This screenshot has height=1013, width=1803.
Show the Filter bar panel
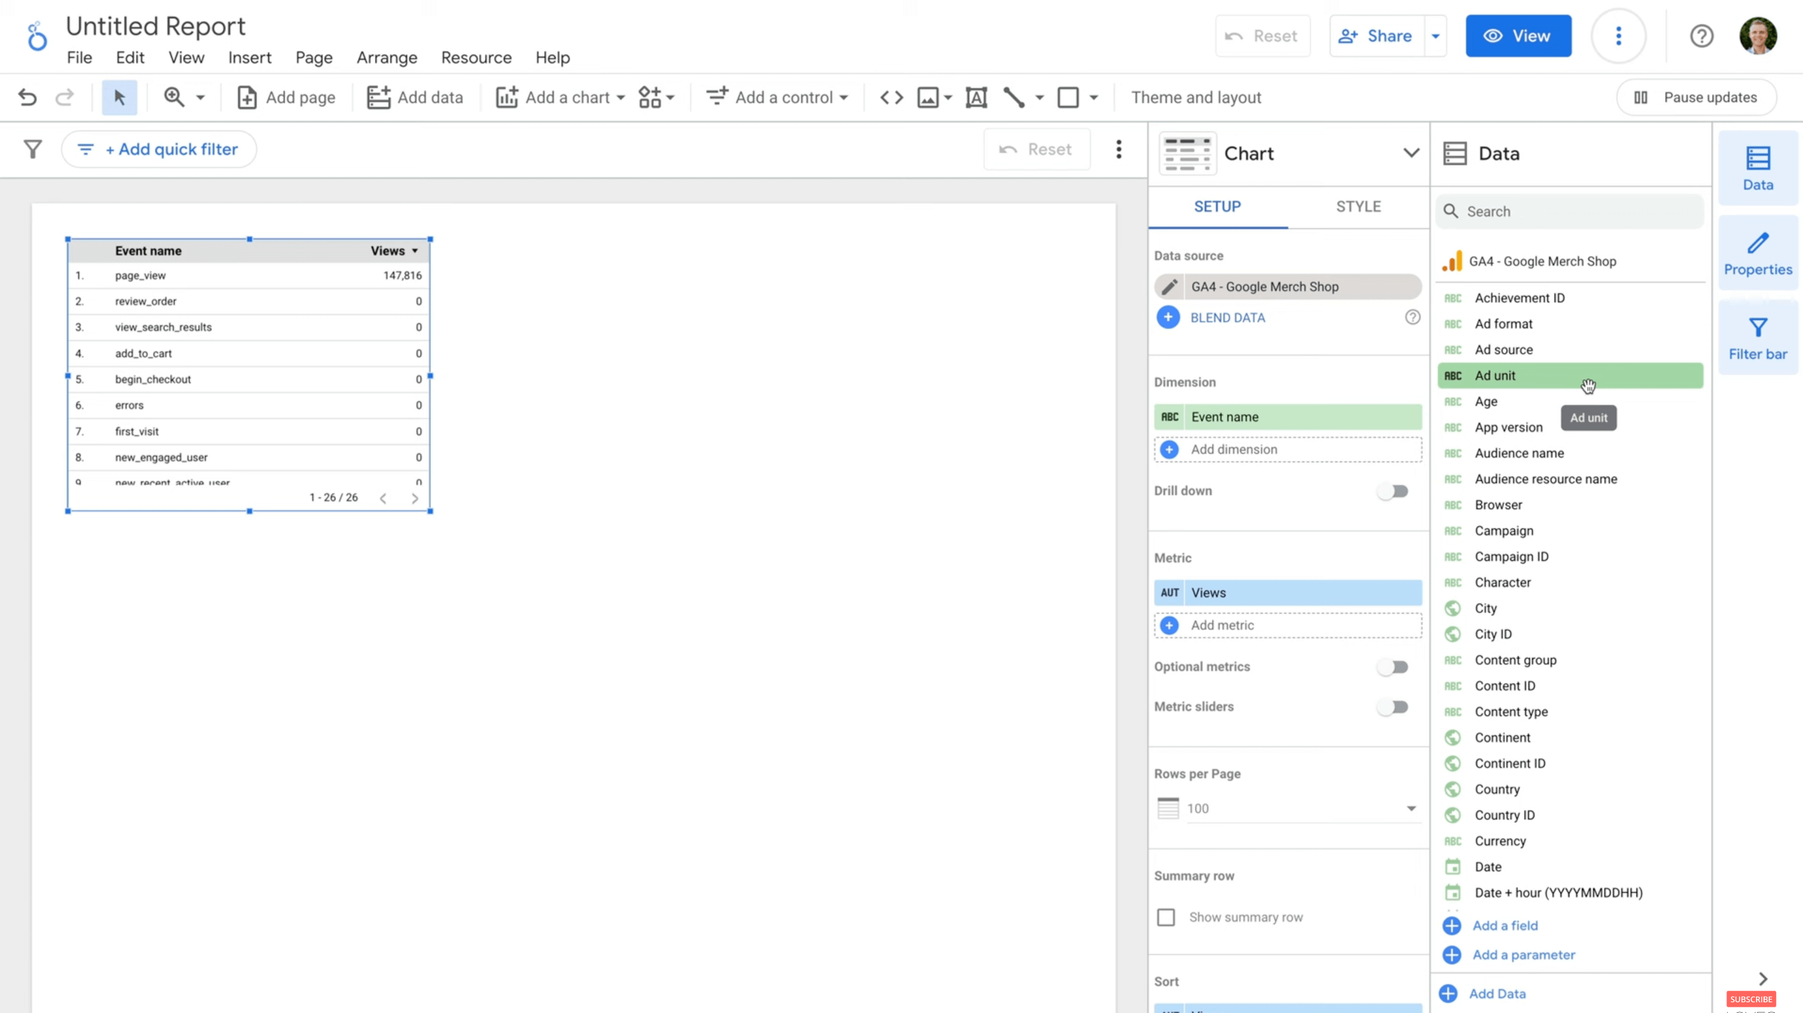click(1758, 336)
